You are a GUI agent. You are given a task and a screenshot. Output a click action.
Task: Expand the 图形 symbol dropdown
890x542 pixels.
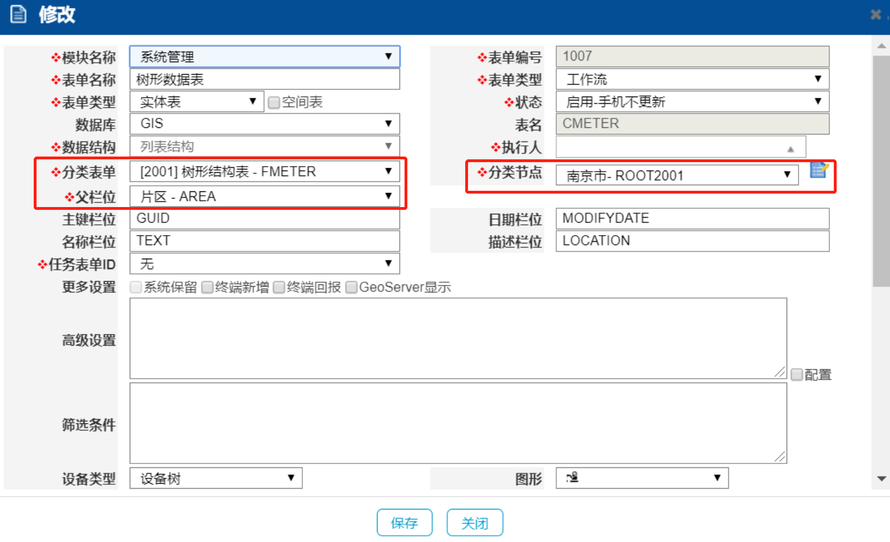click(x=642, y=478)
